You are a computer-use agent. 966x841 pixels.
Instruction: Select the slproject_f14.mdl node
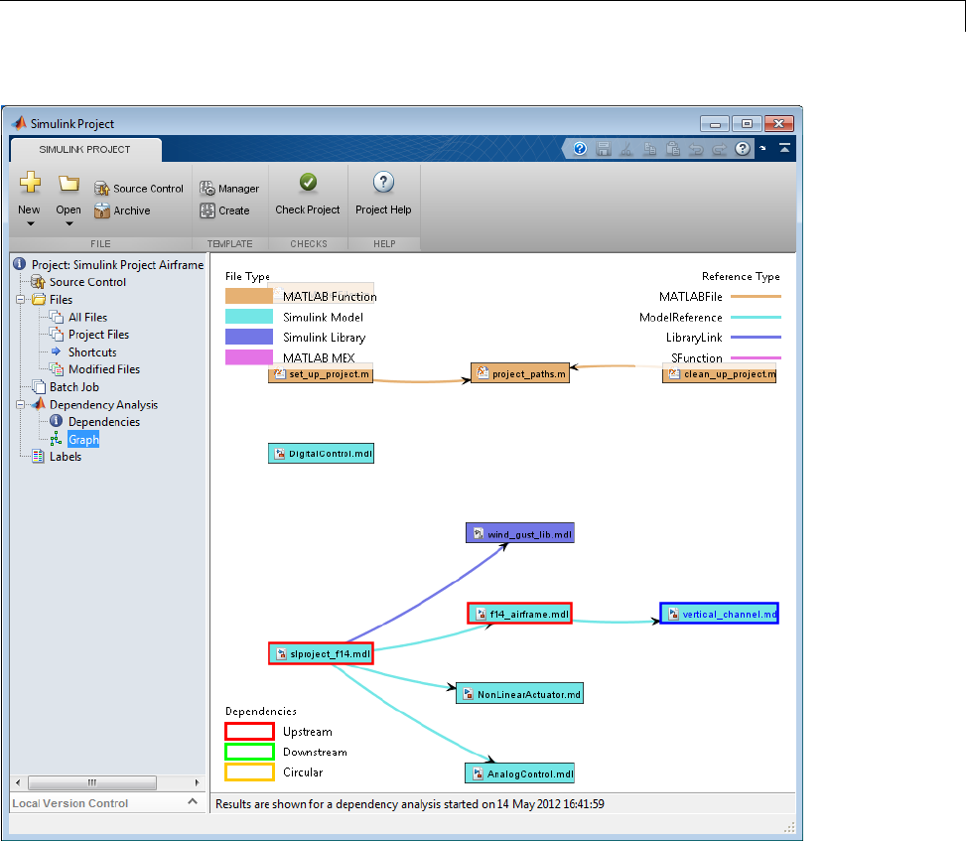pos(321,653)
